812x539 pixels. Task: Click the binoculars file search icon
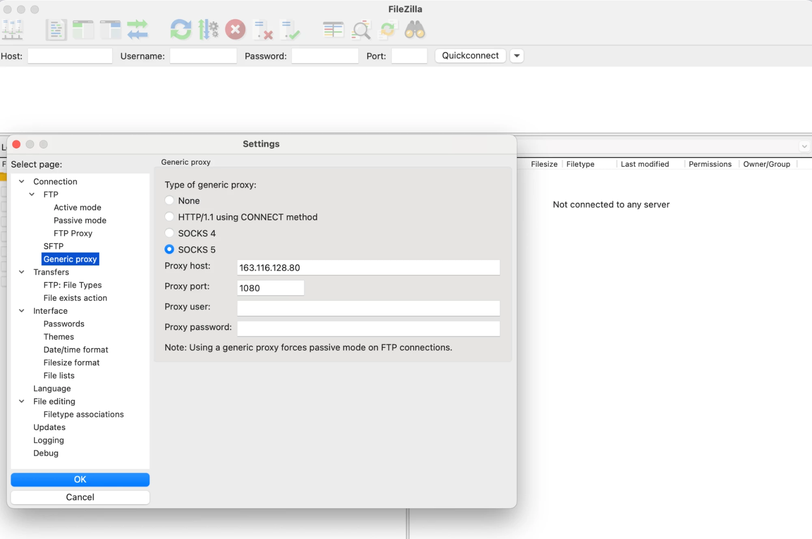415,30
